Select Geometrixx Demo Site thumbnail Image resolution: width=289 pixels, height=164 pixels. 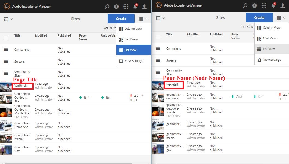click(x=6, y=125)
